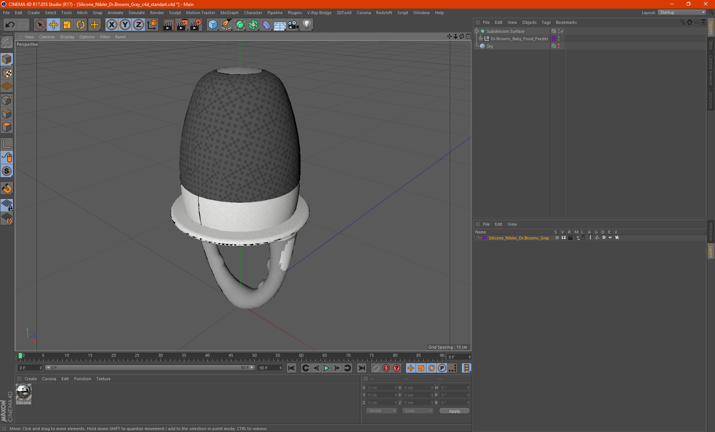Open Edit Render Settings icon

pos(196,25)
